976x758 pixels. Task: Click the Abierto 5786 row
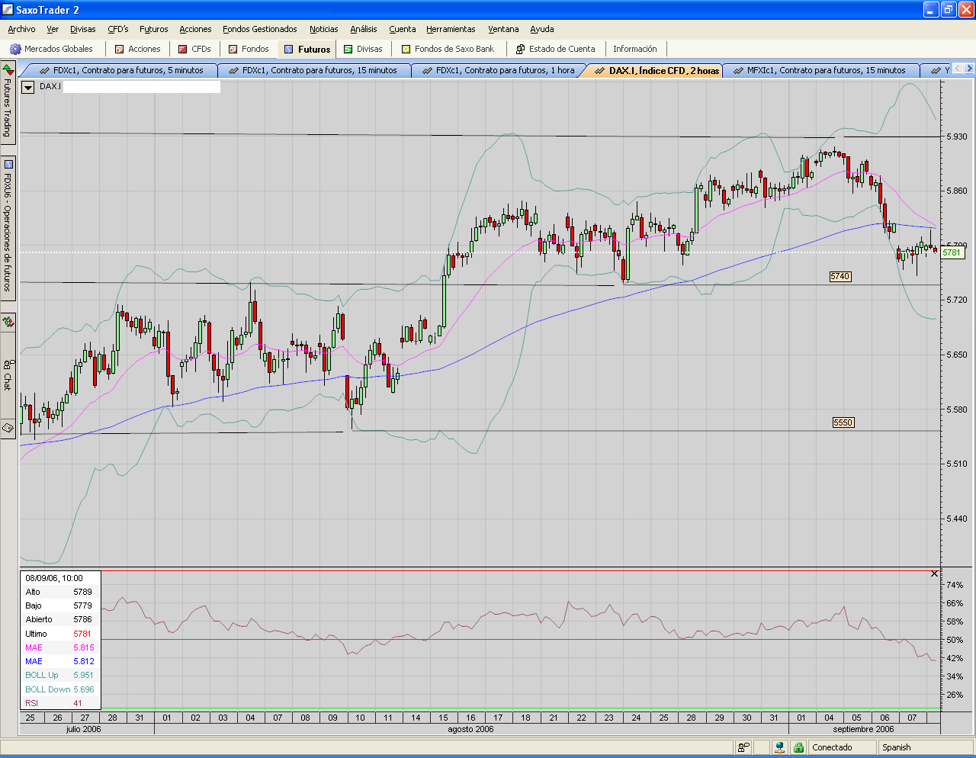pos(59,619)
